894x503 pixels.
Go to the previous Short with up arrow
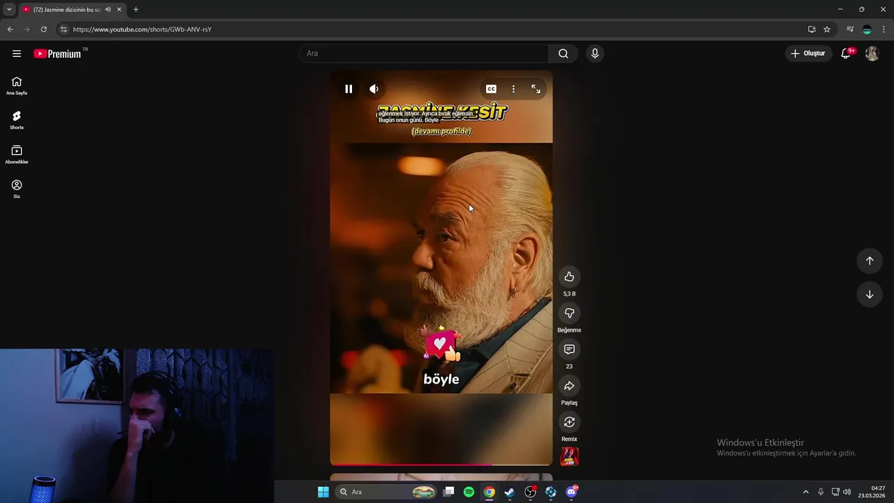[x=870, y=261]
